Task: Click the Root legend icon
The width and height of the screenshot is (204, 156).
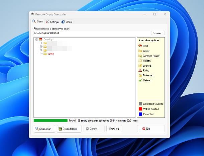Action: pyautogui.click(x=140, y=46)
